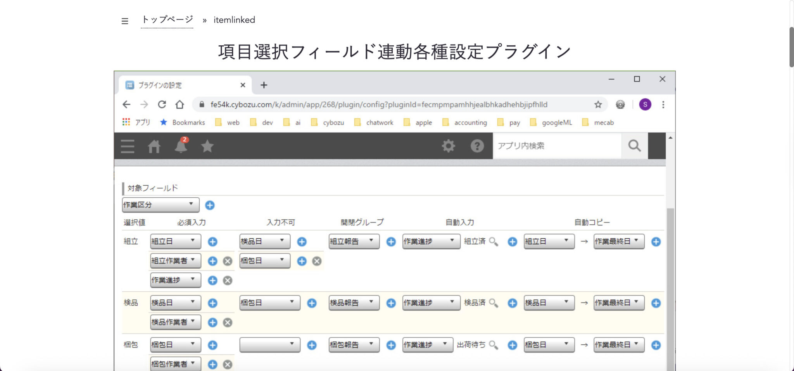The width and height of the screenshot is (794, 371).
Task: Remove 組立作業者 with its X icon
Action: [228, 261]
